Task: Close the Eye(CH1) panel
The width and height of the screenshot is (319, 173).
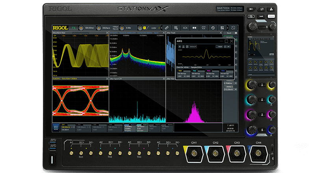Action: pyautogui.click(x=107, y=79)
